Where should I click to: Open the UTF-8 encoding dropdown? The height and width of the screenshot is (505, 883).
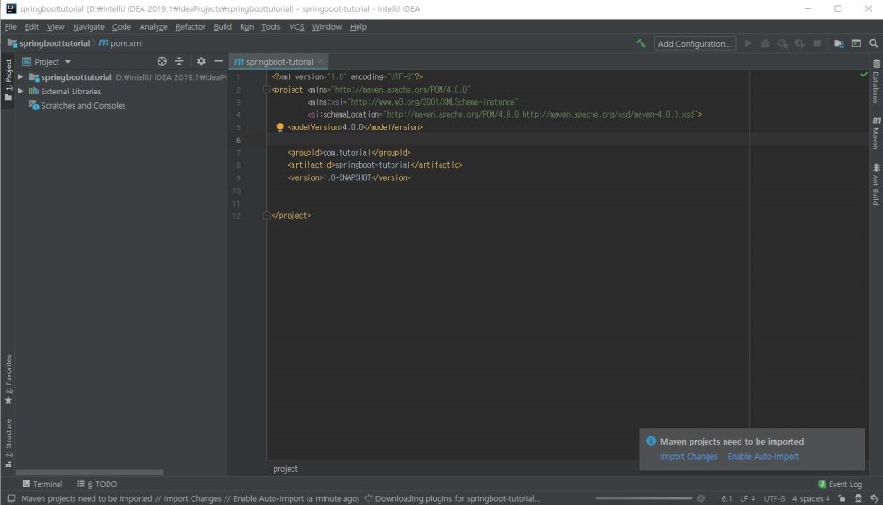[775, 498]
